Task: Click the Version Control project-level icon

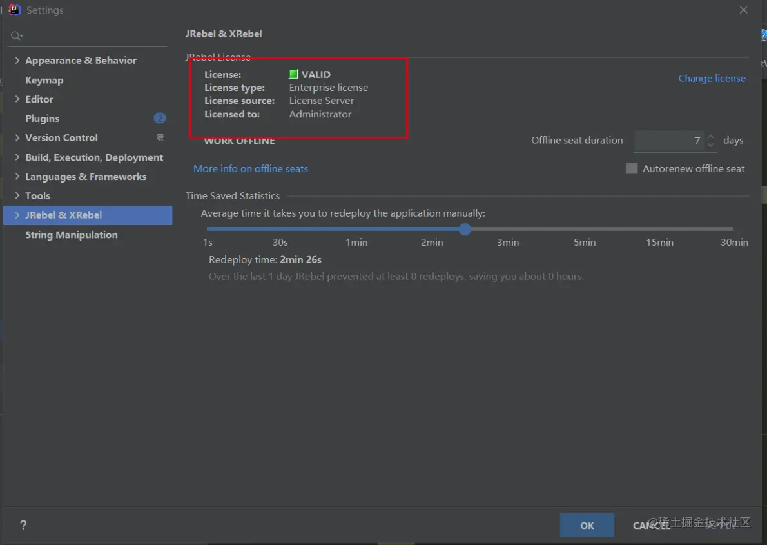Action: pos(160,137)
